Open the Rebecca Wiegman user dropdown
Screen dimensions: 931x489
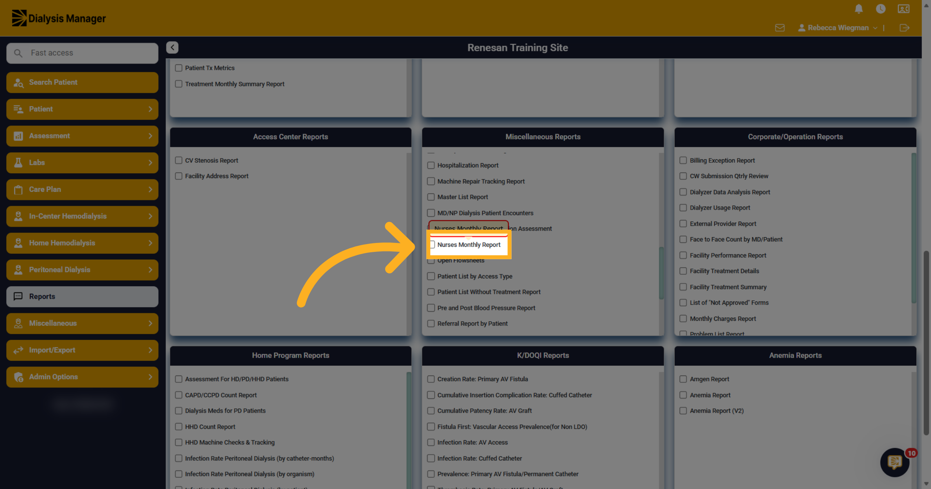[x=838, y=28]
